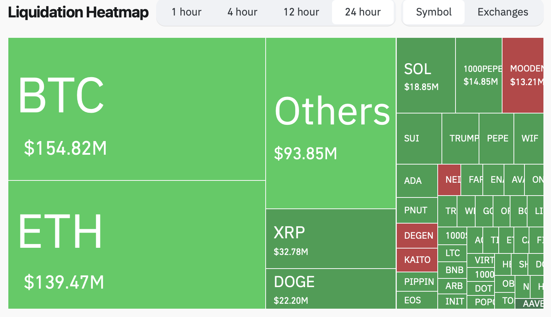Select the 1 hour timeframe tab

[x=186, y=12]
